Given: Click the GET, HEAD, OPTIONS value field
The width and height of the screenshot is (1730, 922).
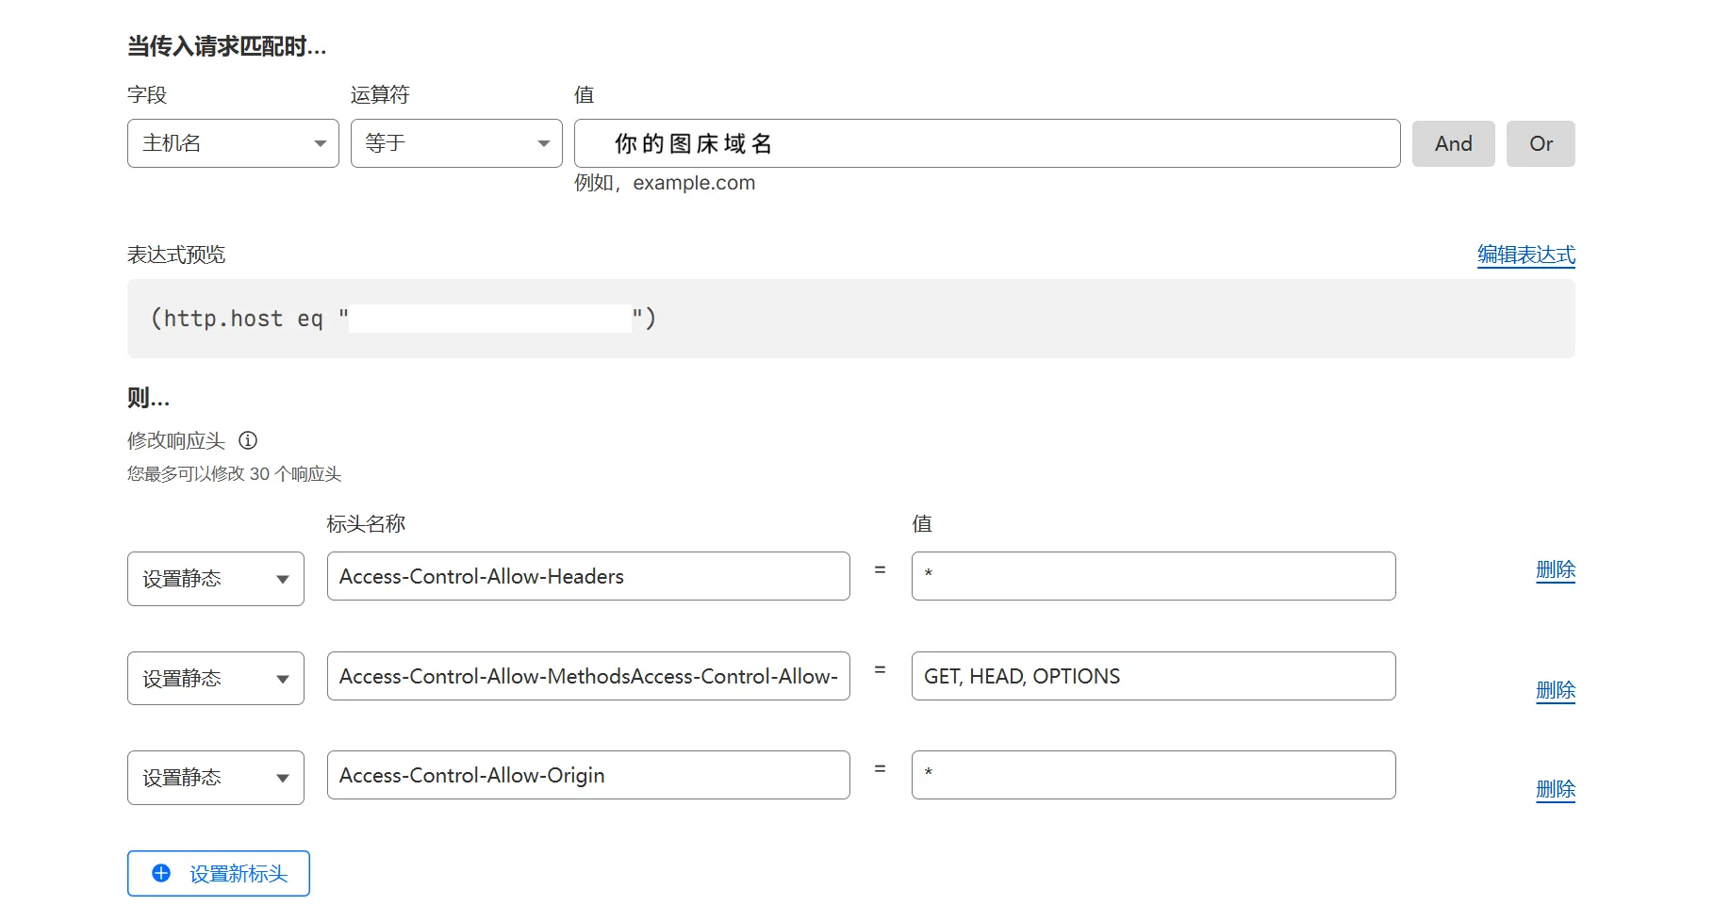Looking at the screenshot, I should click(1152, 676).
